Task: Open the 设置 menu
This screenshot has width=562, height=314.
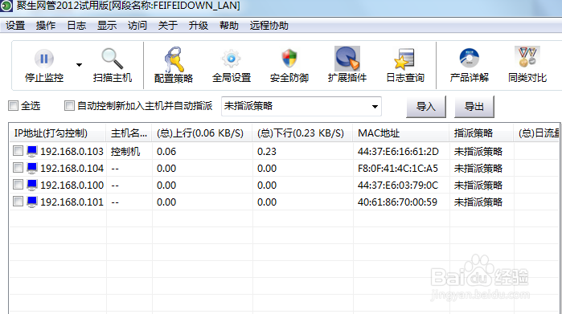Action: [x=15, y=26]
